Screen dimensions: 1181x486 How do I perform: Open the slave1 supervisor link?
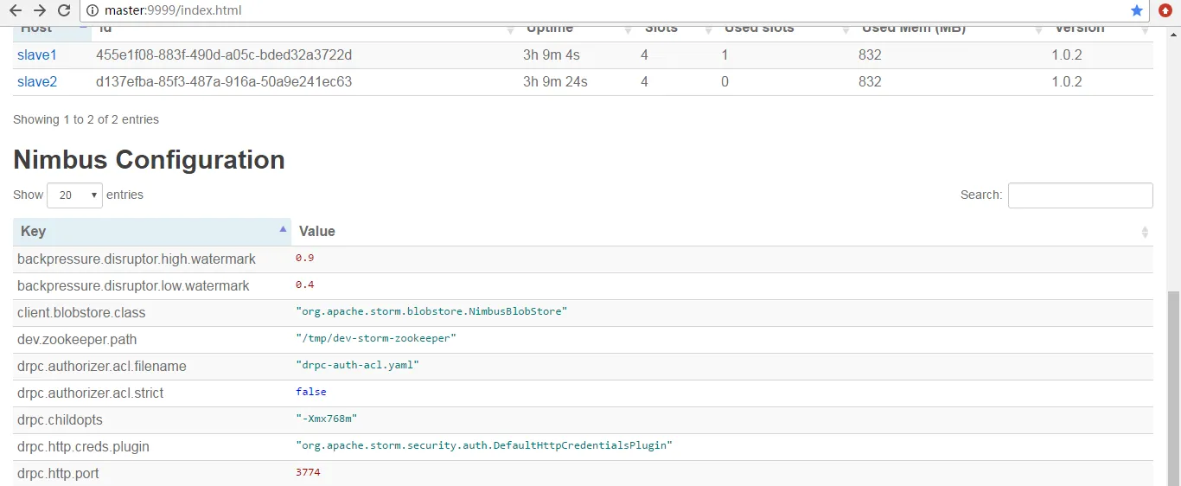pos(37,55)
